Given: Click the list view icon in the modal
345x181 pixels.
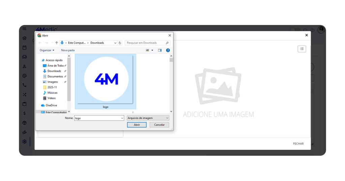Looking at the screenshot, I should [x=302, y=49].
